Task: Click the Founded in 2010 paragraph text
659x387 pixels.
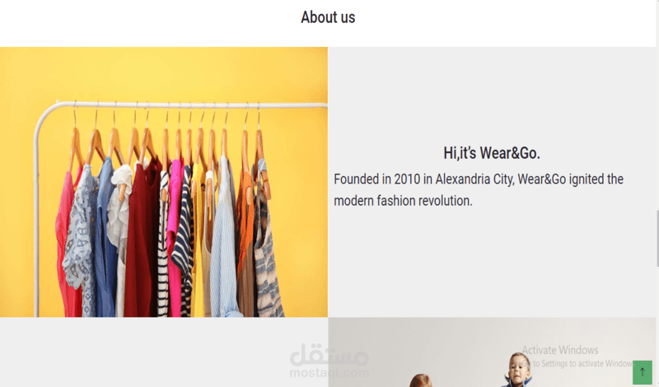Action: click(479, 190)
